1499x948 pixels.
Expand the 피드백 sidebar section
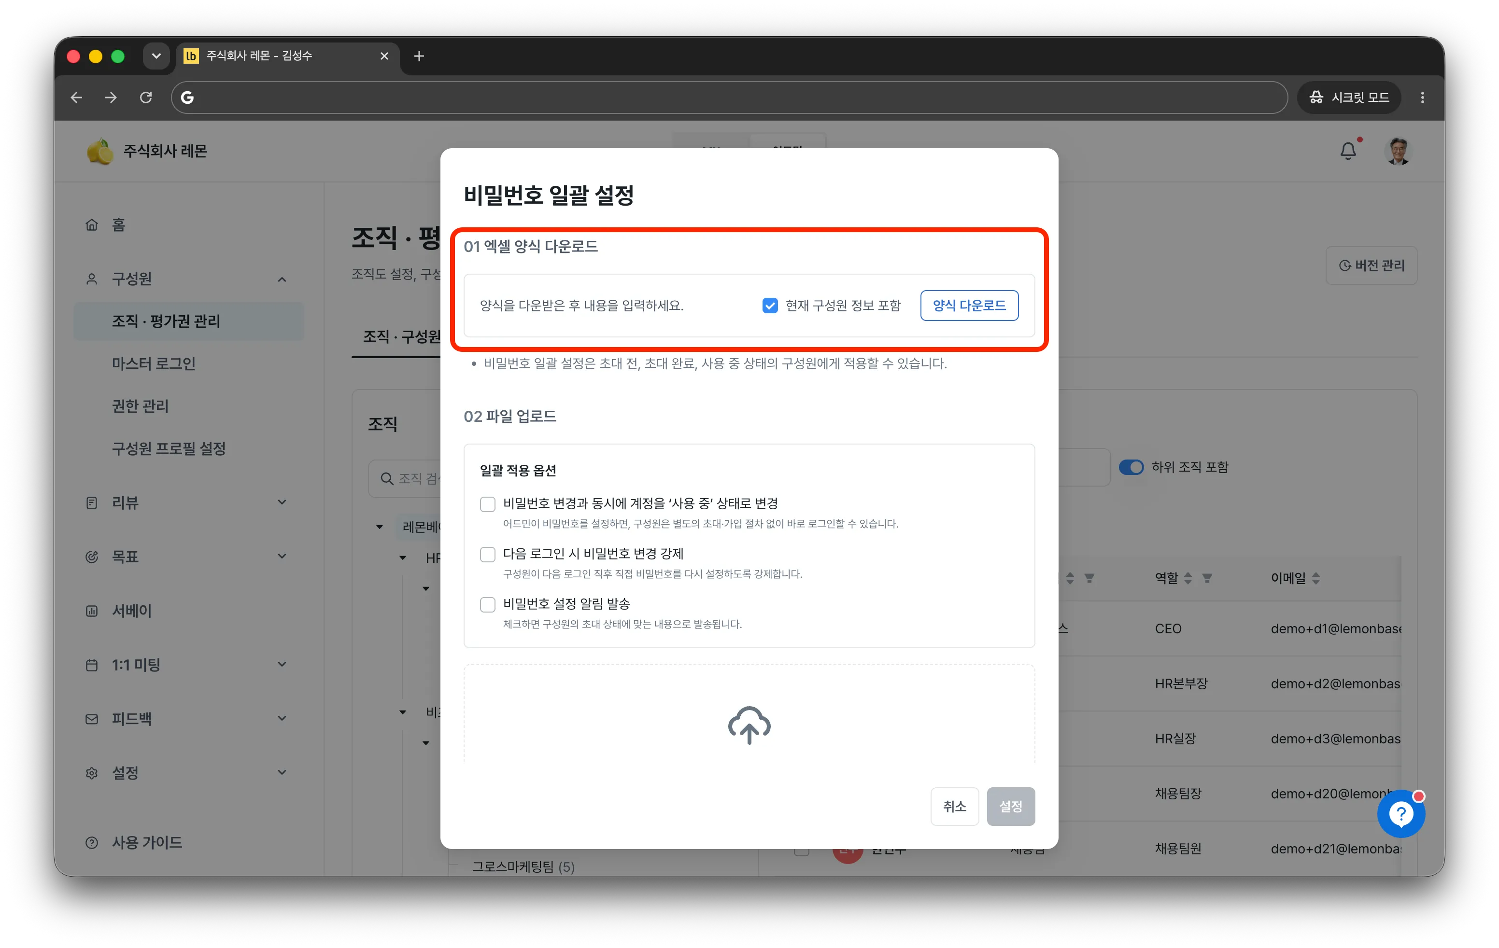[x=282, y=718]
